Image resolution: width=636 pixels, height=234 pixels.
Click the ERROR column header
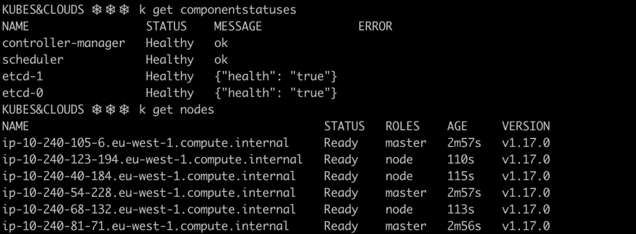click(x=375, y=26)
